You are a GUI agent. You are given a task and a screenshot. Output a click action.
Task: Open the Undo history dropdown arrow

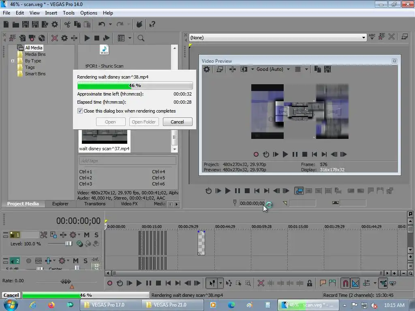click(110, 25)
